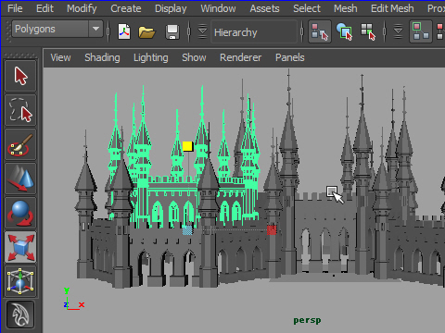Activate the Select tool arrow
The height and width of the screenshot is (333, 445).
(x=20, y=76)
